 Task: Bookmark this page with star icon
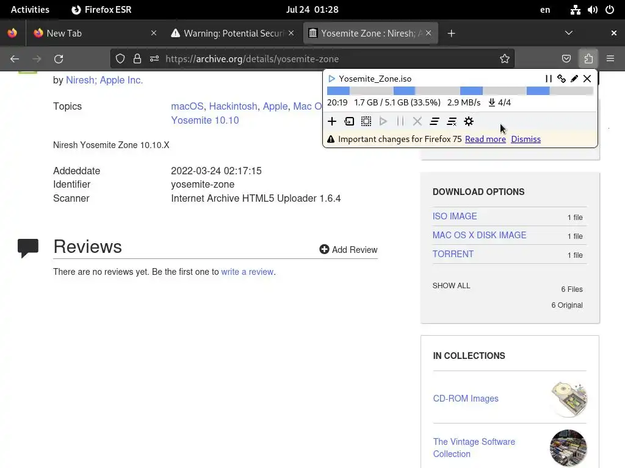[505, 59]
